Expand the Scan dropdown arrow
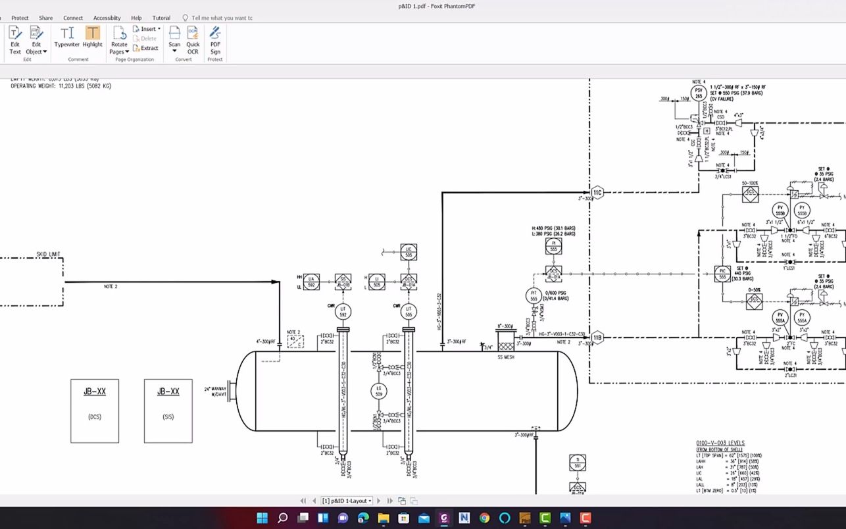Screen dimensions: 846x529 [174, 51]
